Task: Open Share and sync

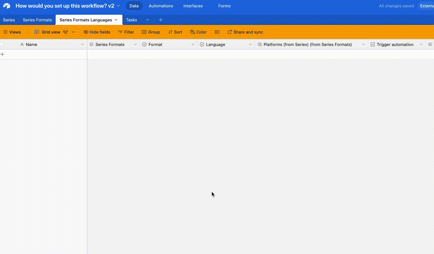Action: pos(245,32)
